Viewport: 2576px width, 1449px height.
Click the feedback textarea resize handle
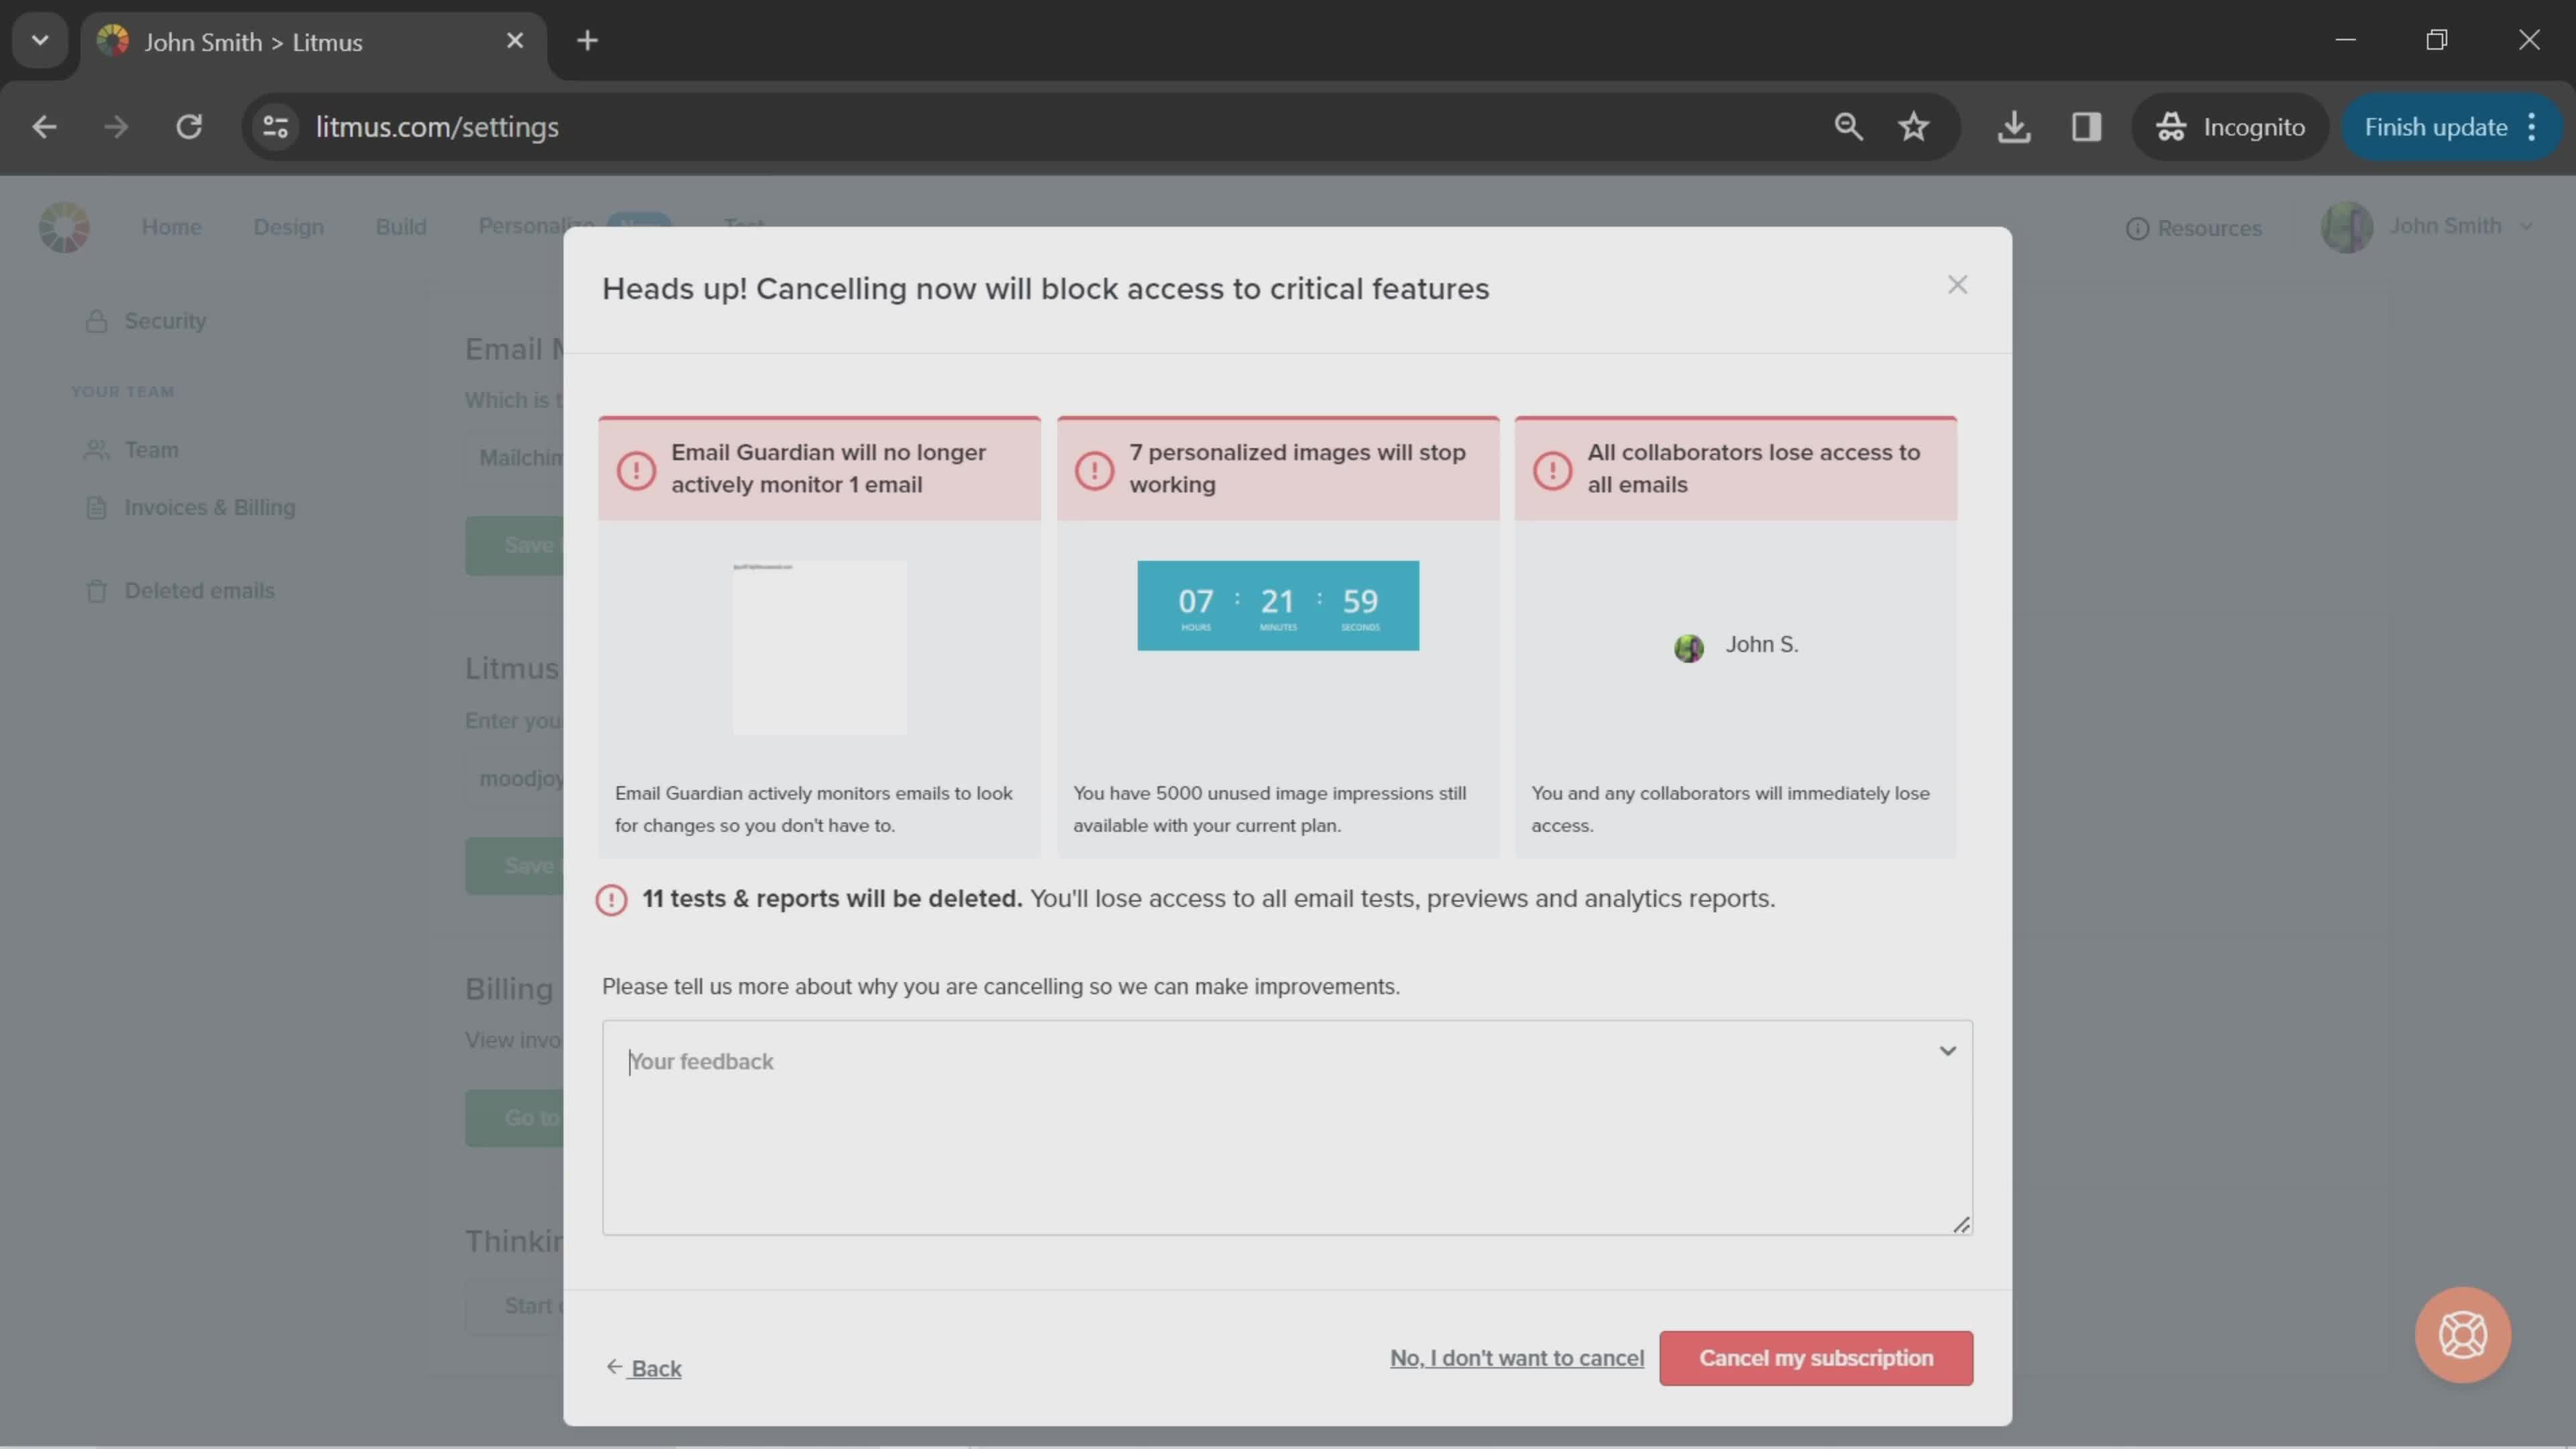pyautogui.click(x=1961, y=1224)
